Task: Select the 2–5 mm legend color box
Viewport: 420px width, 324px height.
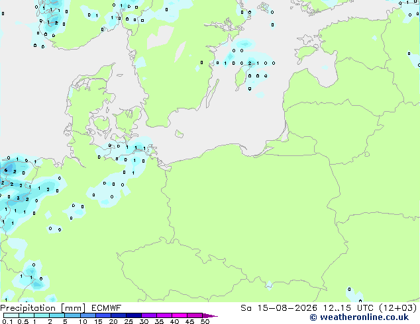Action: coord(57,315)
